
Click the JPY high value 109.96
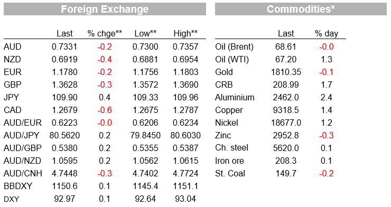[185, 97]
